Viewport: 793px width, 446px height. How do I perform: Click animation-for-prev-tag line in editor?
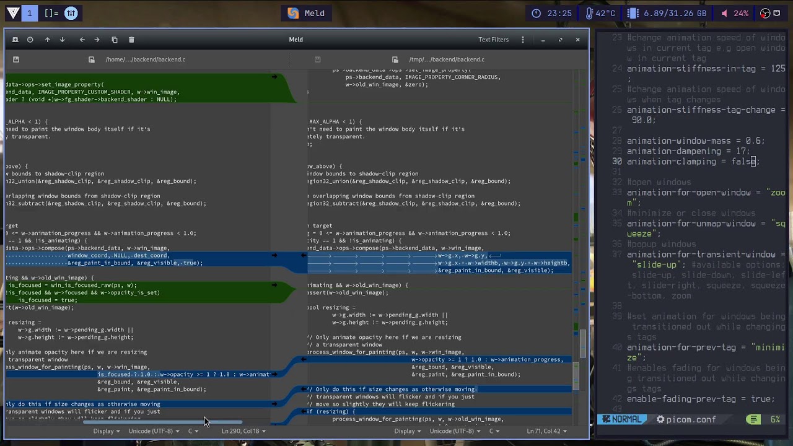tap(706, 352)
